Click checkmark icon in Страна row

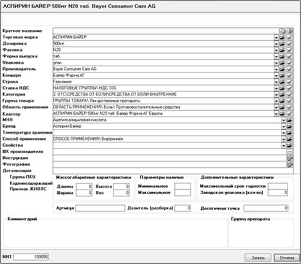pos(289,82)
